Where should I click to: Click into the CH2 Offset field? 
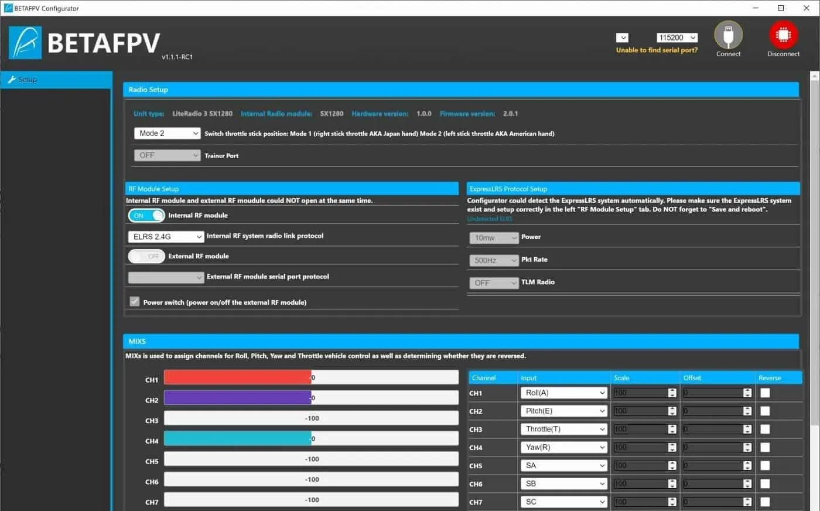712,411
